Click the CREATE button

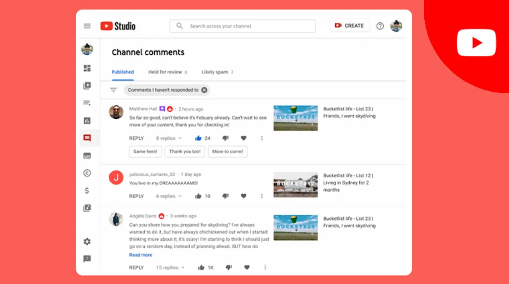click(x=350, y=25)
